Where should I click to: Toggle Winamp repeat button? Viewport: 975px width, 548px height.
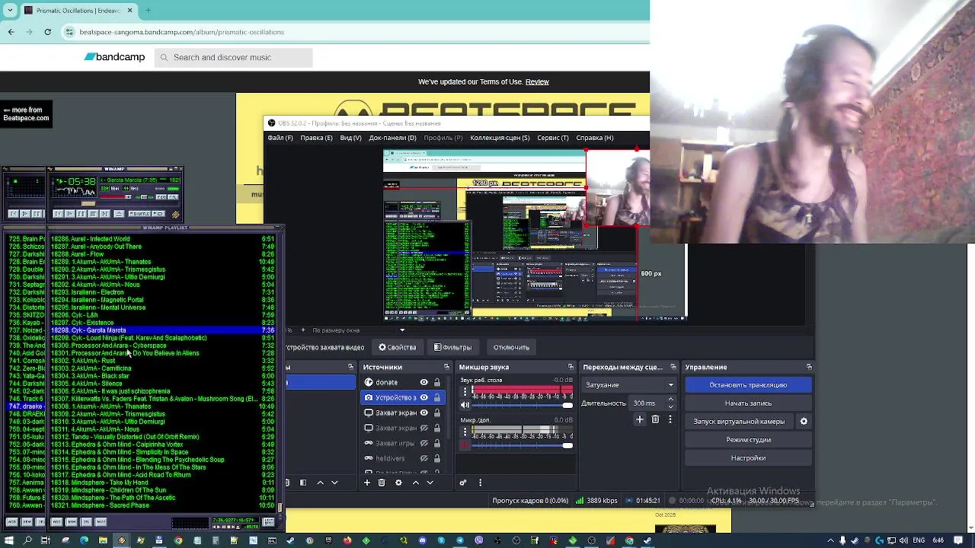(x=158, y=214)
